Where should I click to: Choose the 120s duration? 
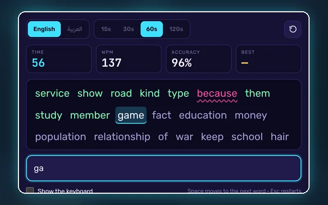(176, 29)
